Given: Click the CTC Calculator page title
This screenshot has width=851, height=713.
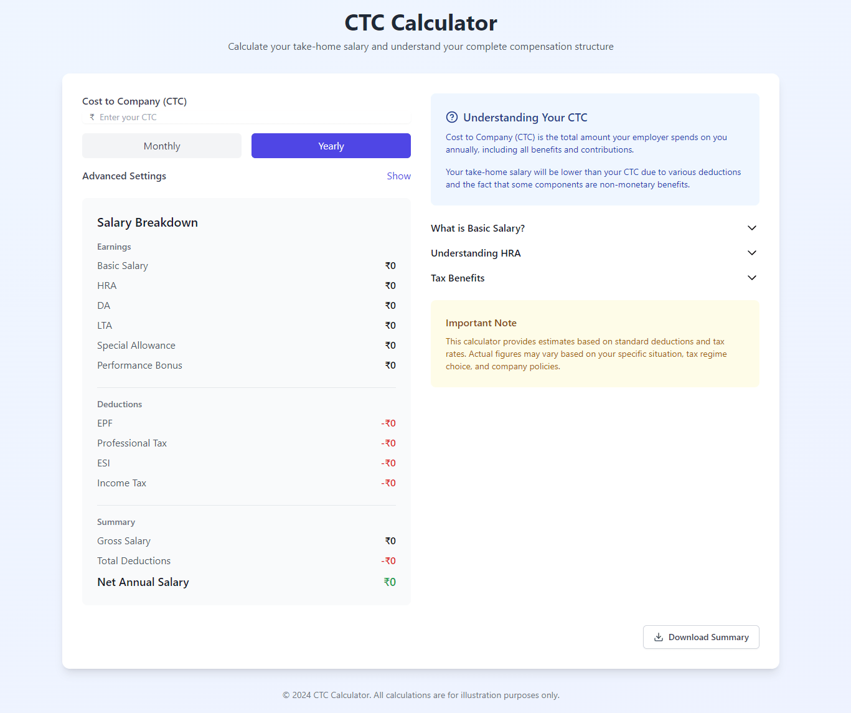Looking at the screenshot, I should point(421,22).
